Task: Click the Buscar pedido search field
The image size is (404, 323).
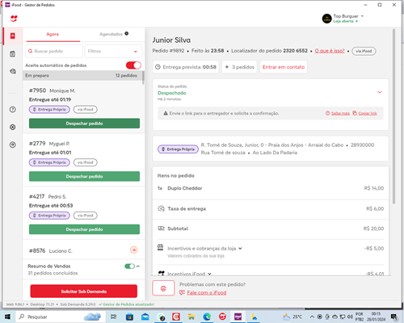Action: coord(54,51)
